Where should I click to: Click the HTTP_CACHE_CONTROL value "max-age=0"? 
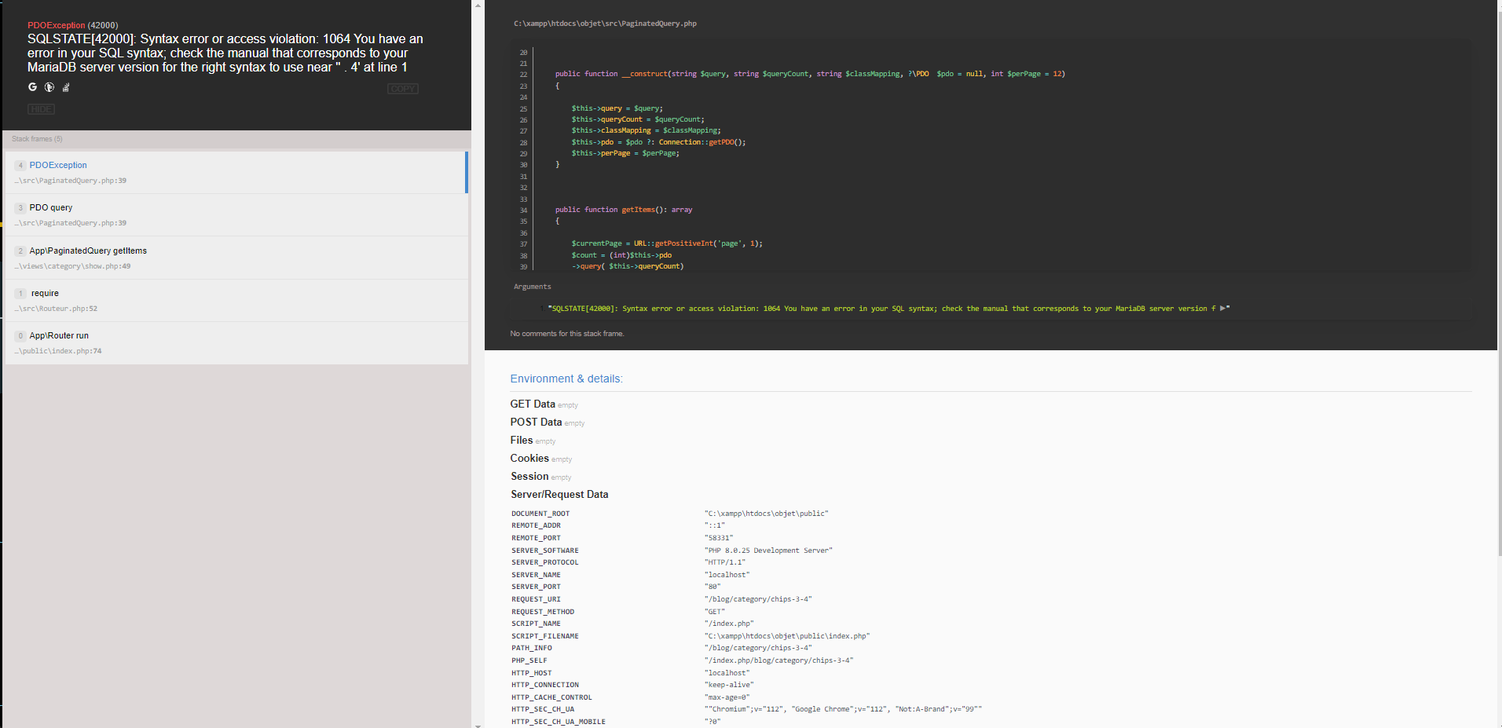727,697
